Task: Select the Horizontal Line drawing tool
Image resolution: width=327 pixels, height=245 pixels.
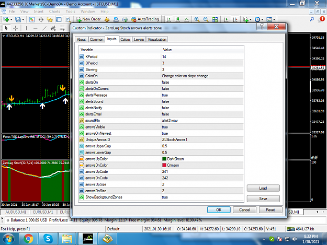Action: tap(35, 28)
